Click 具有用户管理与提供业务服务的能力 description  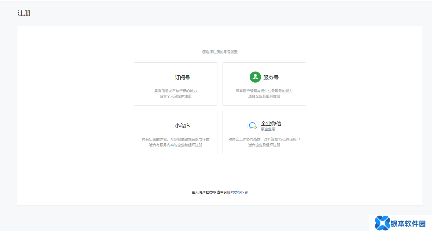264,91
